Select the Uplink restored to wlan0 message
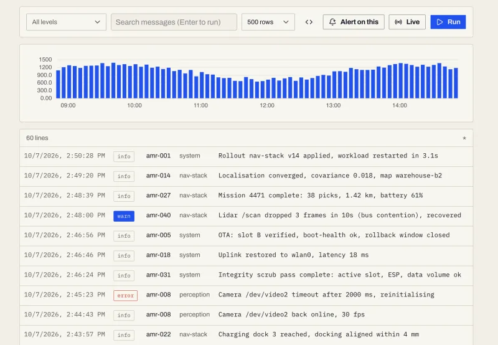The image size is (498, 345). point(293,255)
